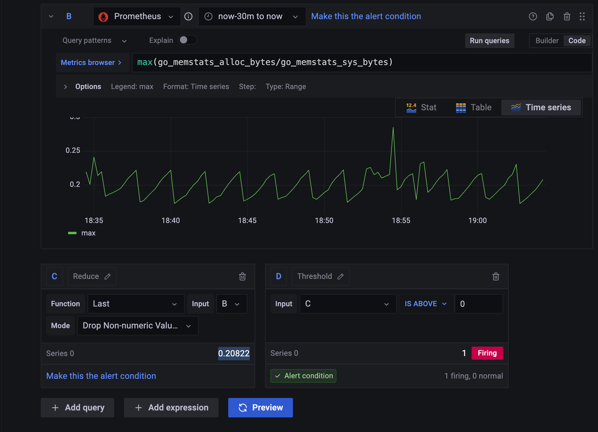Click the data source info icon
Screen dimensions: 598x432
(x=188, y=16)
